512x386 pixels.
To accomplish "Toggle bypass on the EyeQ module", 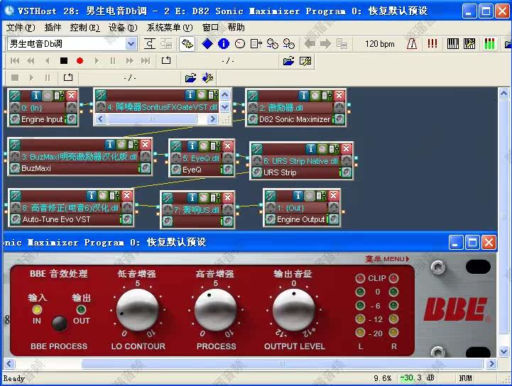I will pos(203,145).
